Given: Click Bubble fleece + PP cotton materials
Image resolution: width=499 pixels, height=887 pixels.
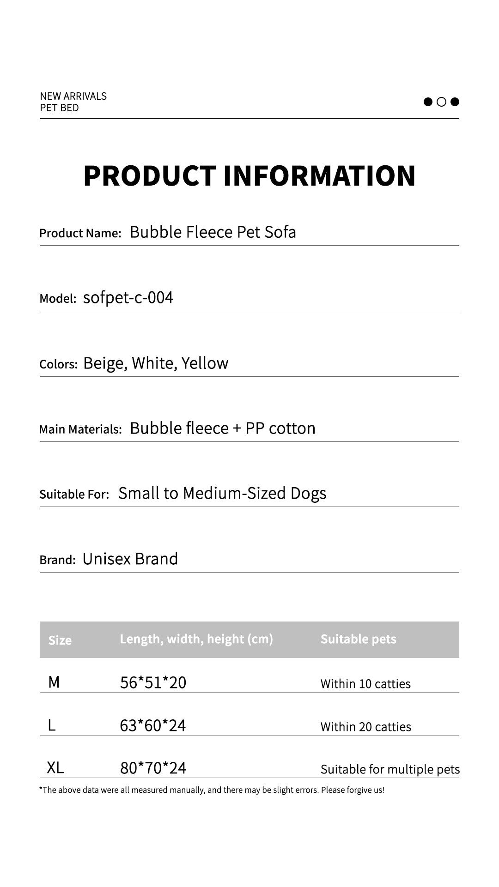Looking at the screenshot, I should [223, 428].
